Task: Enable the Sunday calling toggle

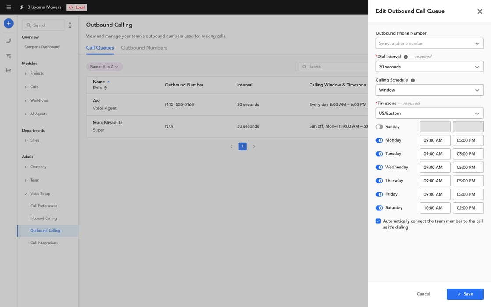Action: pos(379,127)
